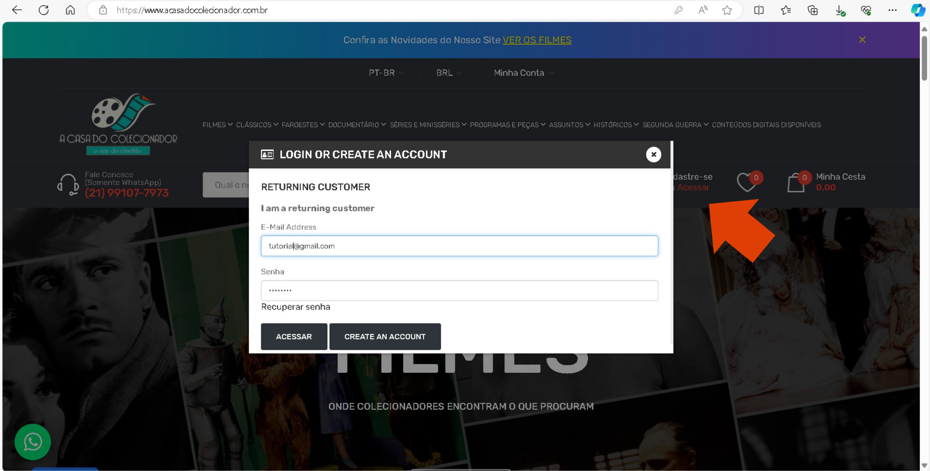Activate Read aloud icon in address bar
Image resolution: width=930 pixels, height=471 pixels.
[703, 10]
